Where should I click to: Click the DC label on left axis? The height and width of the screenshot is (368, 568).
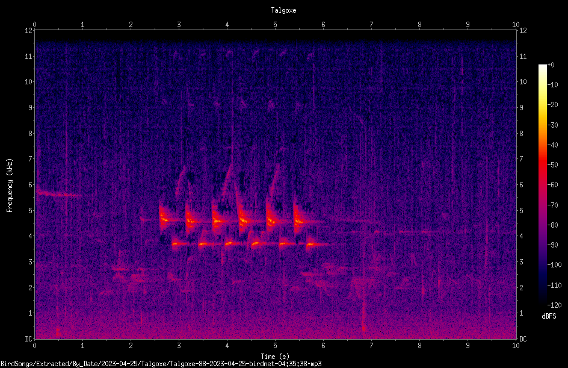29,339
